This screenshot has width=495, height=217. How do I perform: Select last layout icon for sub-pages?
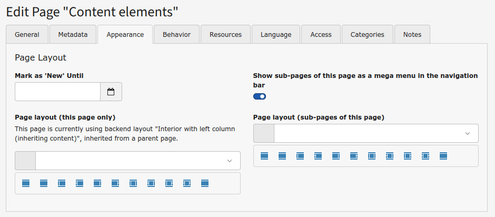[x=443, y=156]
